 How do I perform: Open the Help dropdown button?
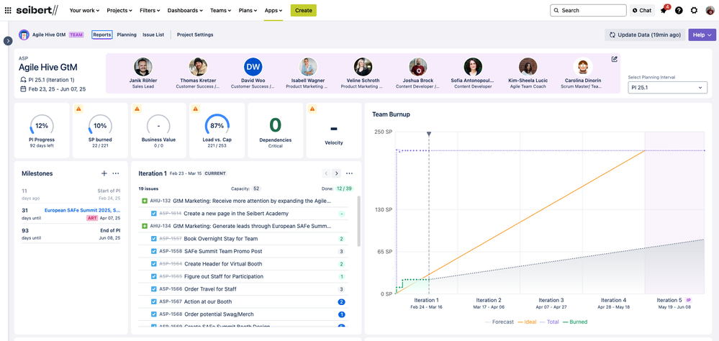coord(702,35)
